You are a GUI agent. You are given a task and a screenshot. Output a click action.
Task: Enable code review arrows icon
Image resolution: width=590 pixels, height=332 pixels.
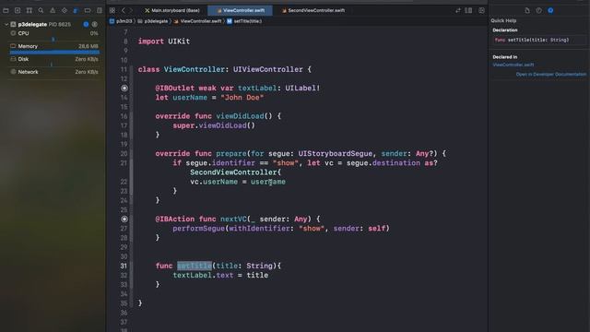coord(458,10)
